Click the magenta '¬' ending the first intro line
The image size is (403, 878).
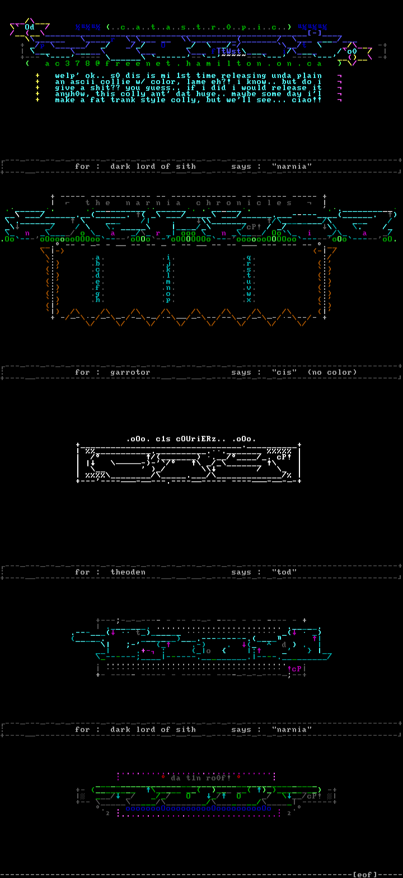tap(340, 76)
